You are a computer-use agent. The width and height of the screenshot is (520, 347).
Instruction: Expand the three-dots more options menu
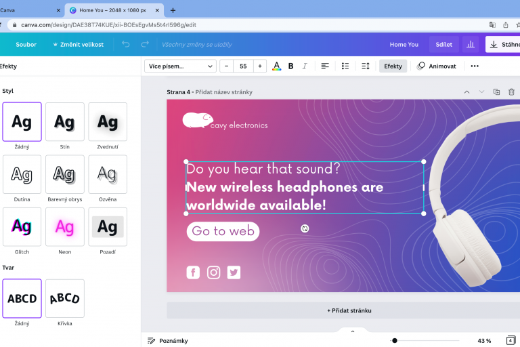474,66
